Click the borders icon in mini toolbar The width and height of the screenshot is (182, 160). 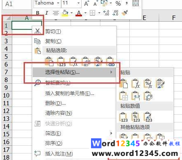tap(93, 13)
